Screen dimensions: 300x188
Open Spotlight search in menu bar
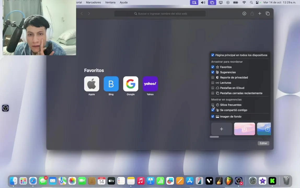[x=251, y=3]
